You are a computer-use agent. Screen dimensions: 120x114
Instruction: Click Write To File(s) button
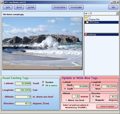click(107, 106)
